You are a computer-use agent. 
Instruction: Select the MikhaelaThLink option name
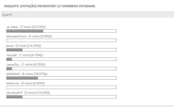pos(16,36)
